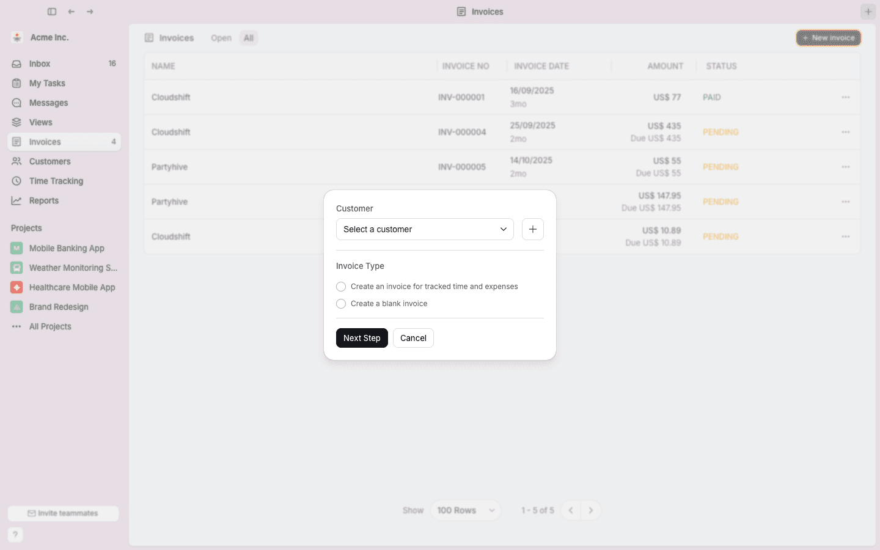This screenshot has width=880, height=550.
Task: Sort by the INVOICE DATE column header
Action: point(541,66)
